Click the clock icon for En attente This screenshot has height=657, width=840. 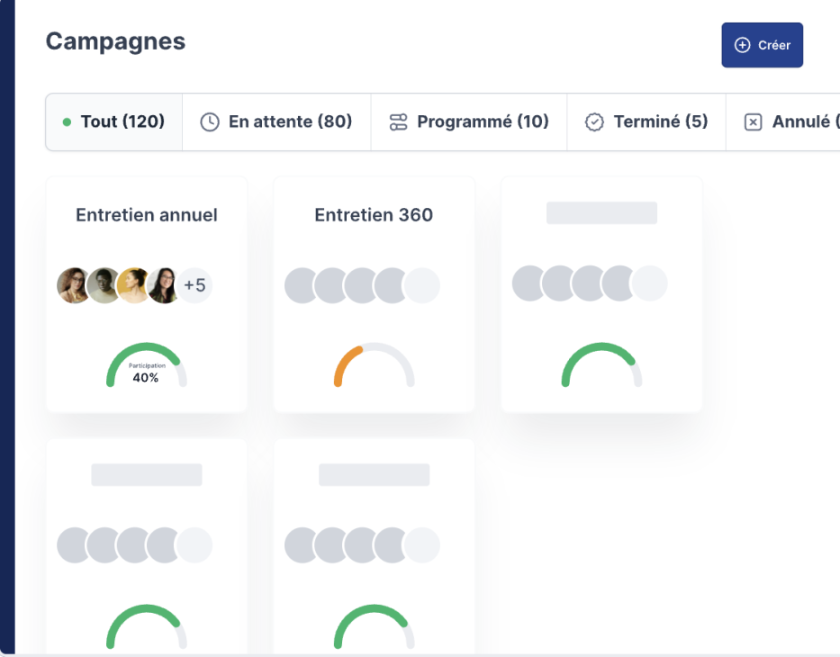click(x=209, y=122)
